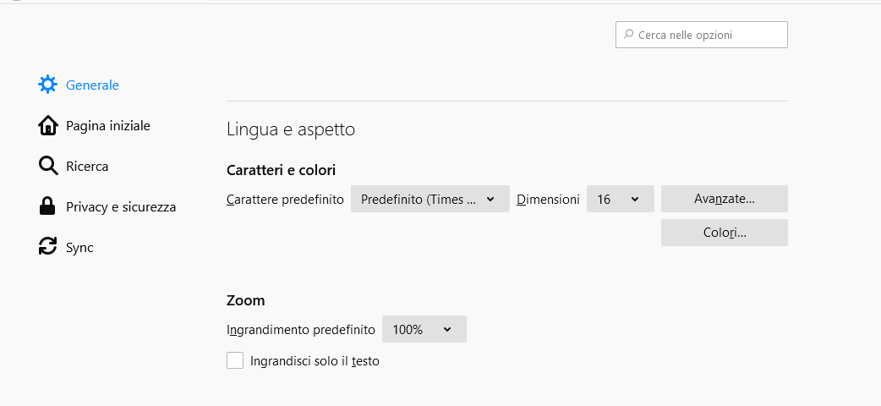Click the Sync circular arrows icon
881x406 pixels.
48,247
